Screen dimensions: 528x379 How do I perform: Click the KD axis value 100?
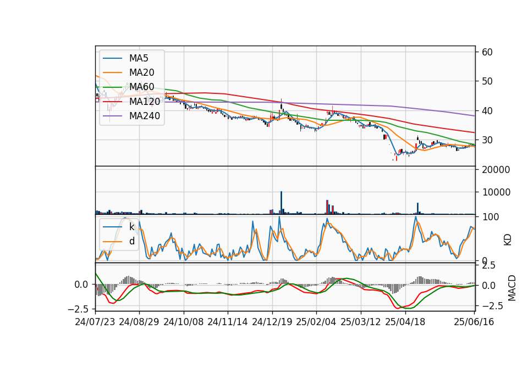tap(491, 217)
